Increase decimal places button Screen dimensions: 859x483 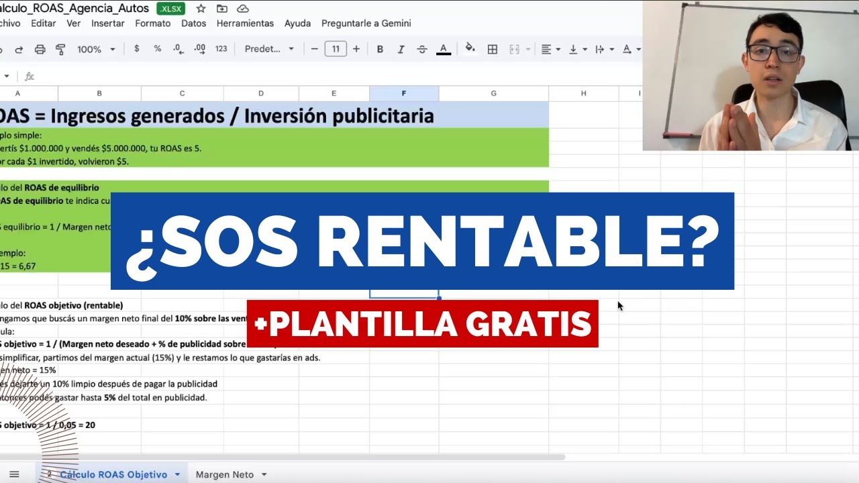[199, 49]
